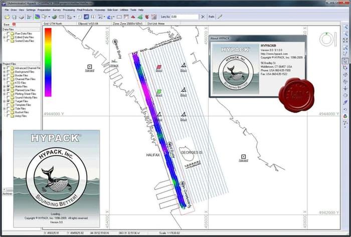The width and height of the screenshot is (351, 237).
Task: Select the arrow pointer tool in right toolbar
Action: (345, 61)
